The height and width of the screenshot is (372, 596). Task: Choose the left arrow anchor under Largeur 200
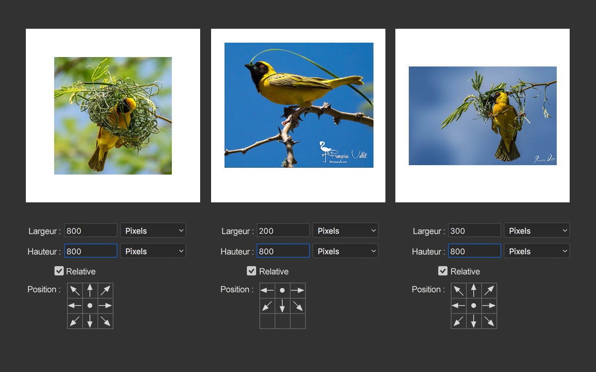[x=267, y=290]
